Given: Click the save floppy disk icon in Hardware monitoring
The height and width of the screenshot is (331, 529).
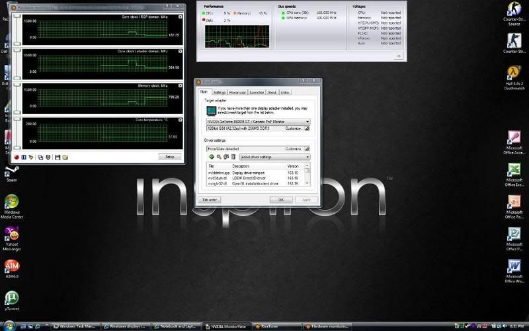Looking at the screenshot, I should 58,158.
